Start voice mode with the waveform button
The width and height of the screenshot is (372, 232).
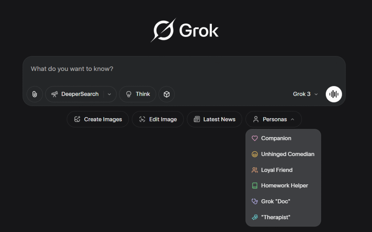pyautogui.click(x=333, y=94)
